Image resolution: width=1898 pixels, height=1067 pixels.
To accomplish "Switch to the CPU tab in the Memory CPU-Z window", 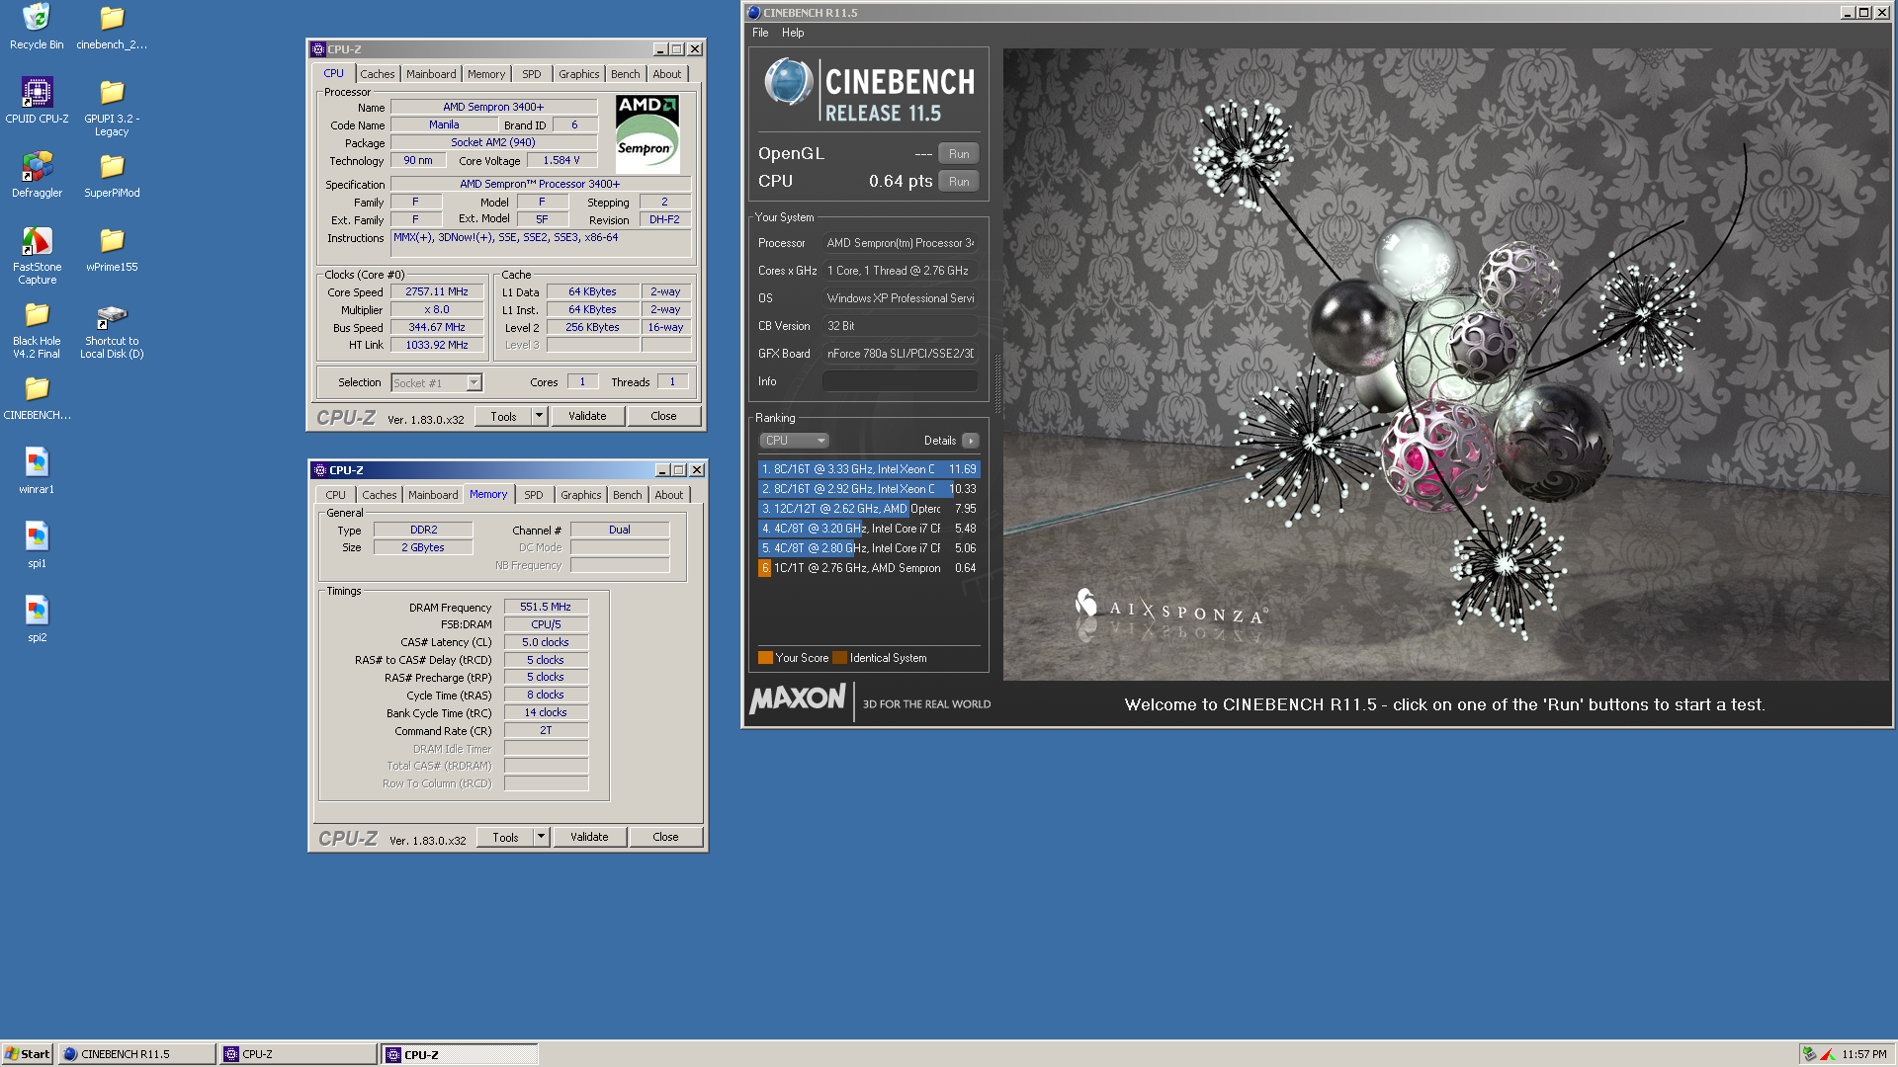I will (336, 495).
